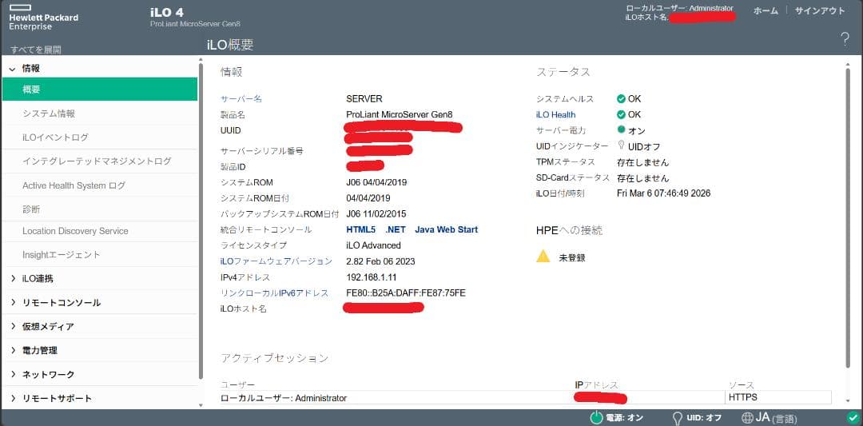Click the システムヘルス OK check icon
This screenshot has width=863, height=426.
(621, 99)
